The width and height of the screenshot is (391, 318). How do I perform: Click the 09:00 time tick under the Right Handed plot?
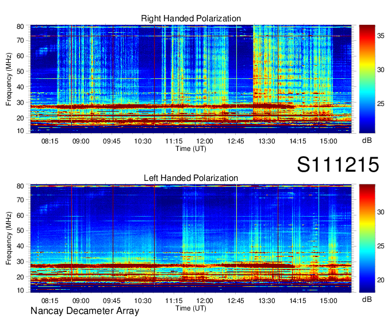pos(81,141)
